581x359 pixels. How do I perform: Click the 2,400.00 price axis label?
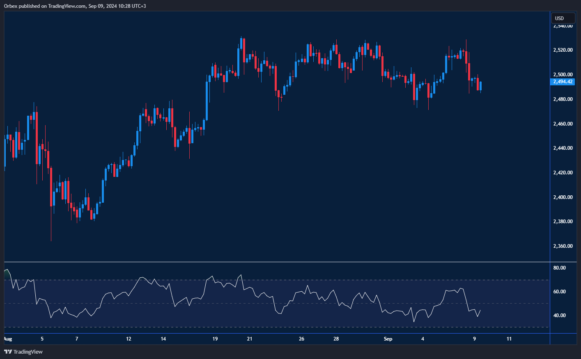pyautogui.click(x=563, y=197)
